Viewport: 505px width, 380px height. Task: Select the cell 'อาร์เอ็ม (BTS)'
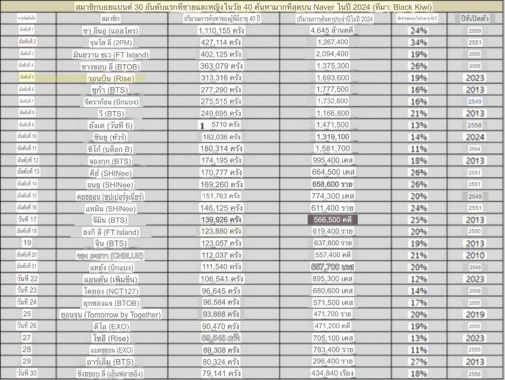click(x=111, y=362)
